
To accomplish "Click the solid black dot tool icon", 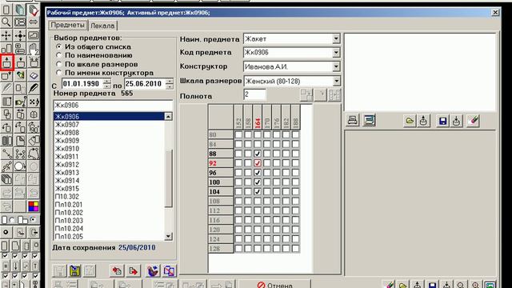I will click(6, 232).
